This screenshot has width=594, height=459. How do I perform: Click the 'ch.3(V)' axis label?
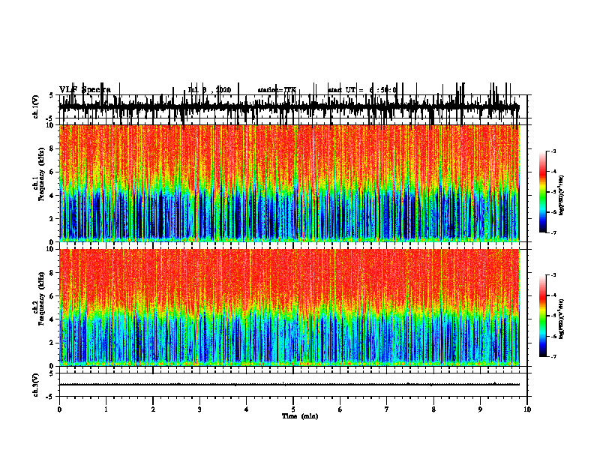[x=36, y=385]
